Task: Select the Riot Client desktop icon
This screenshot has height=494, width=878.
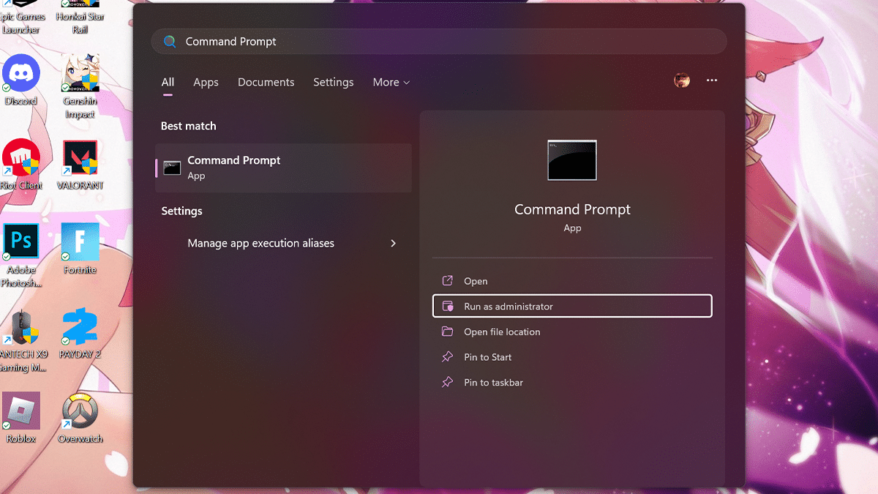Action: [x=21, y=159]
